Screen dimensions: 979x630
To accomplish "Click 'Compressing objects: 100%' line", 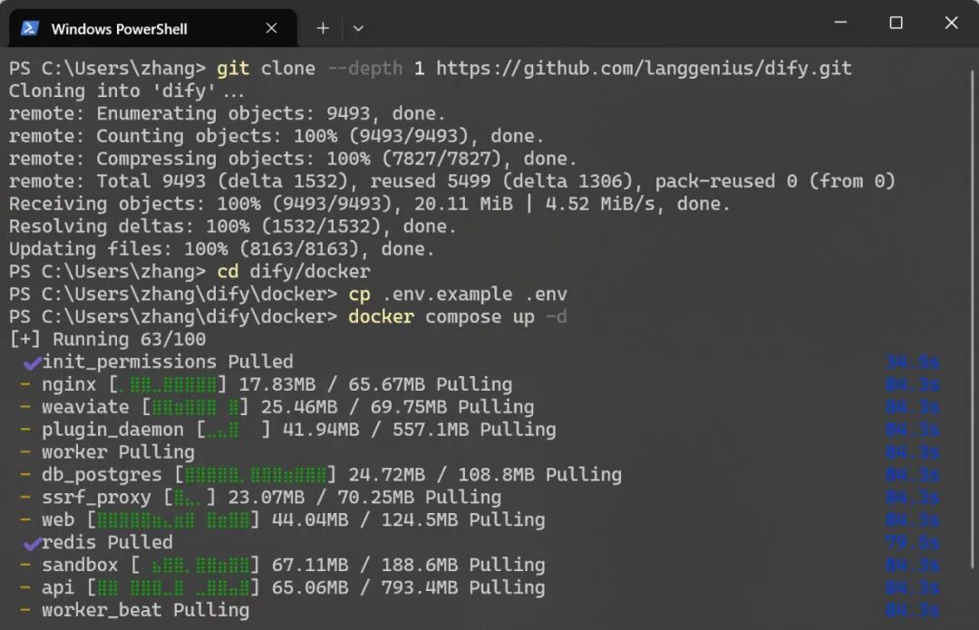I will (293, 159).
